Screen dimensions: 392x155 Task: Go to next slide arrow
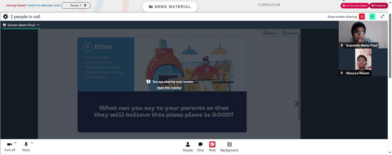[296, 104]
